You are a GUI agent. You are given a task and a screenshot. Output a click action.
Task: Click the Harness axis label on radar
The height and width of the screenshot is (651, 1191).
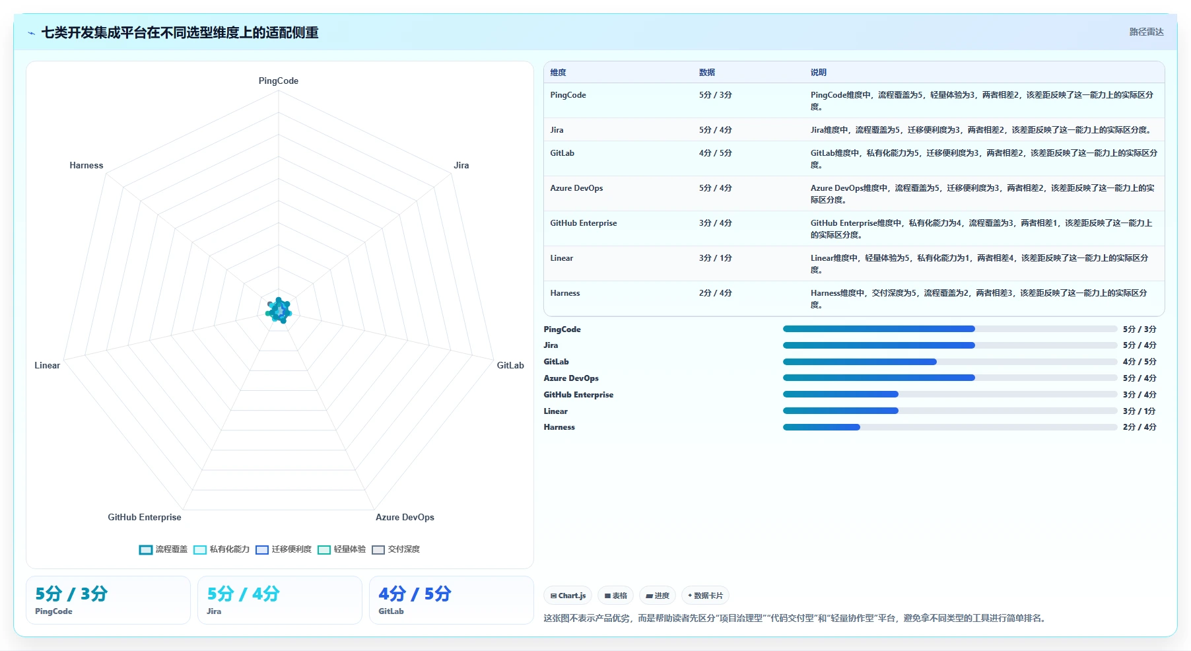point(86,165)
